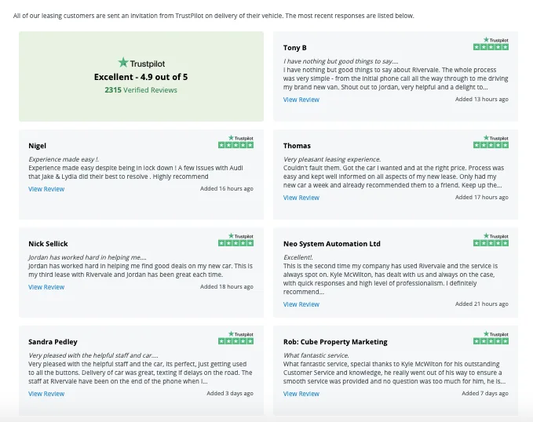This screenshot has height=422, width=533.
Task: Click the Trustpilot star badge on Tony B's review
Action: coord(491,44)
